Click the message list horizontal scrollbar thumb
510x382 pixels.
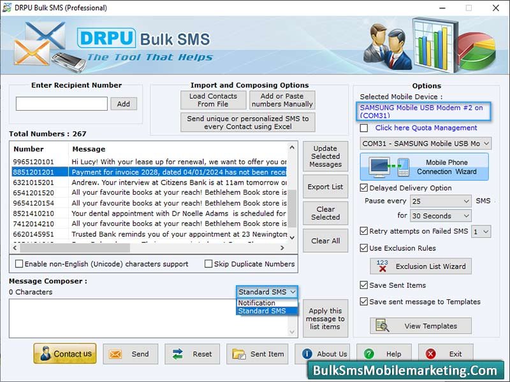click(x=75, y=248)
